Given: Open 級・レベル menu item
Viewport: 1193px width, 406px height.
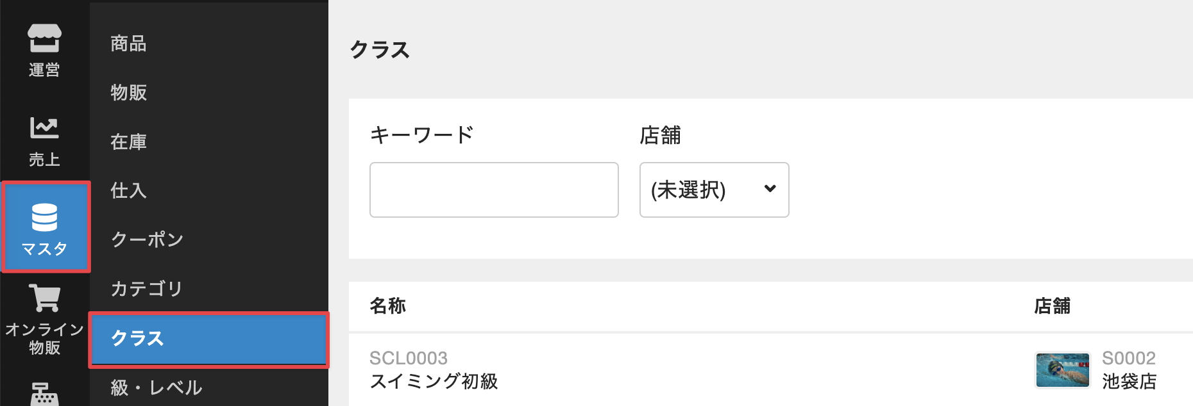Looking at the screenshot, I should pos(157,387).
